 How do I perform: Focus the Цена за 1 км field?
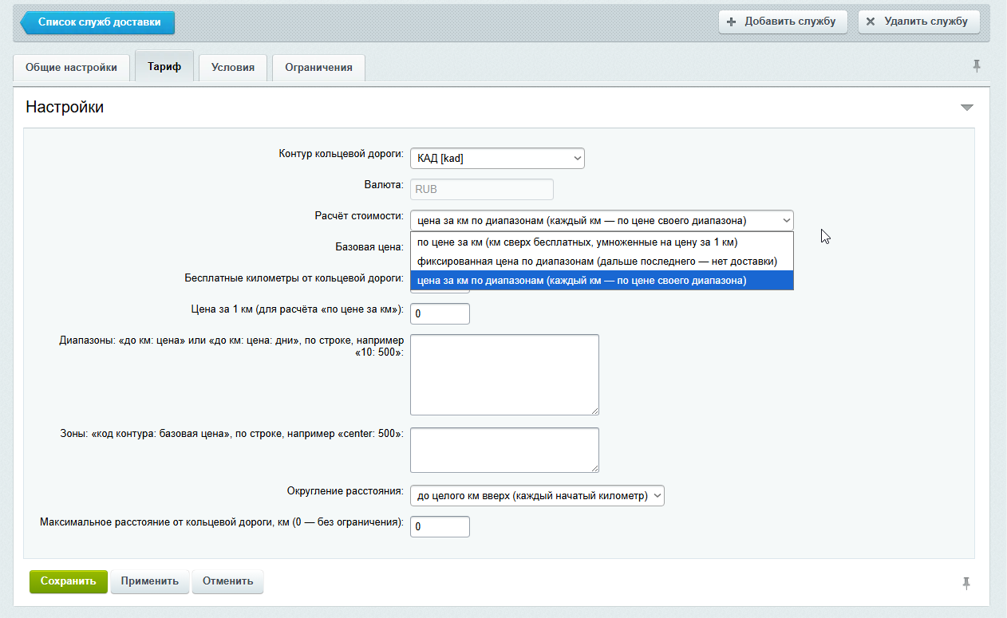[x=440, y=314]
